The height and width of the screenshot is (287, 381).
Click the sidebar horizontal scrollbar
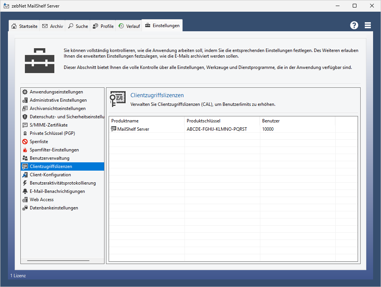[58, 260]
